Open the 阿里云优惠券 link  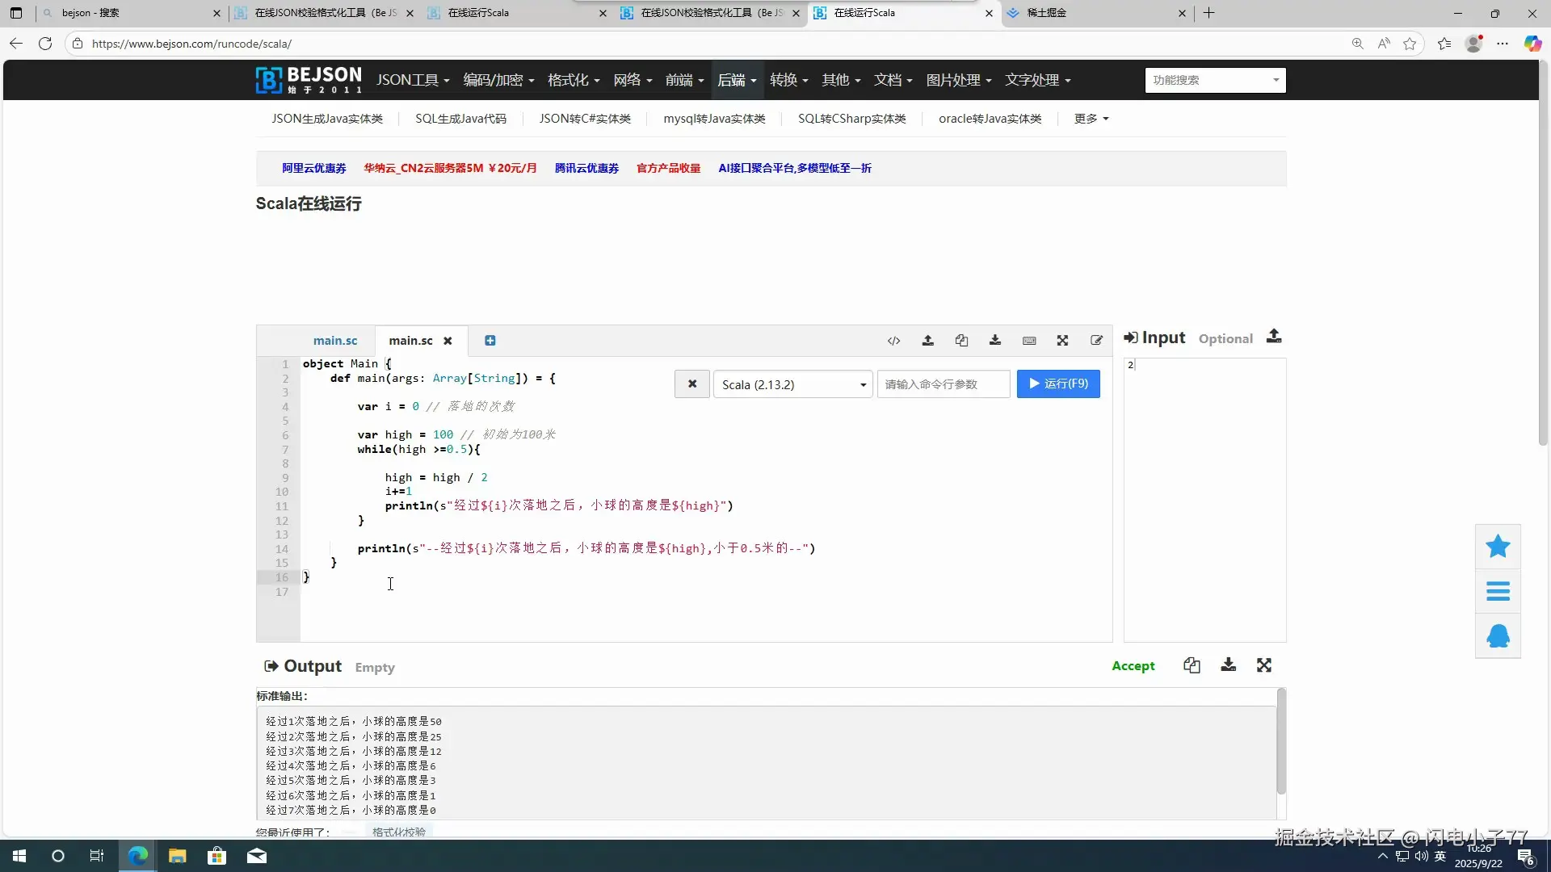pos(313,168)
